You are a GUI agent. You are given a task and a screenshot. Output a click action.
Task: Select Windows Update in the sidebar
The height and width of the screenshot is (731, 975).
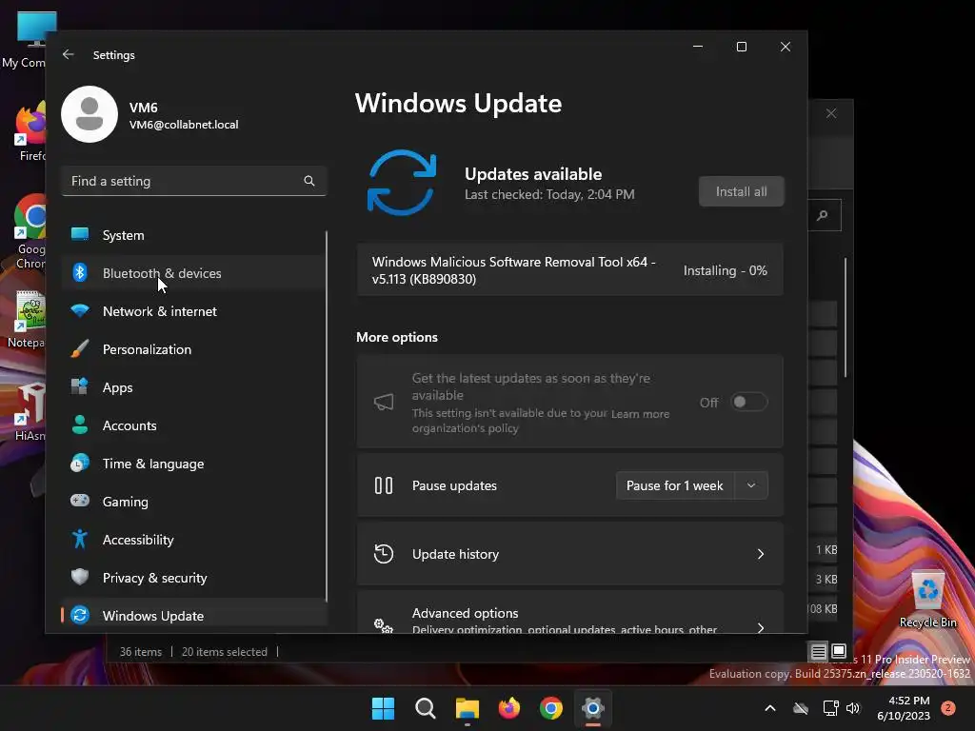pos(193,616)
